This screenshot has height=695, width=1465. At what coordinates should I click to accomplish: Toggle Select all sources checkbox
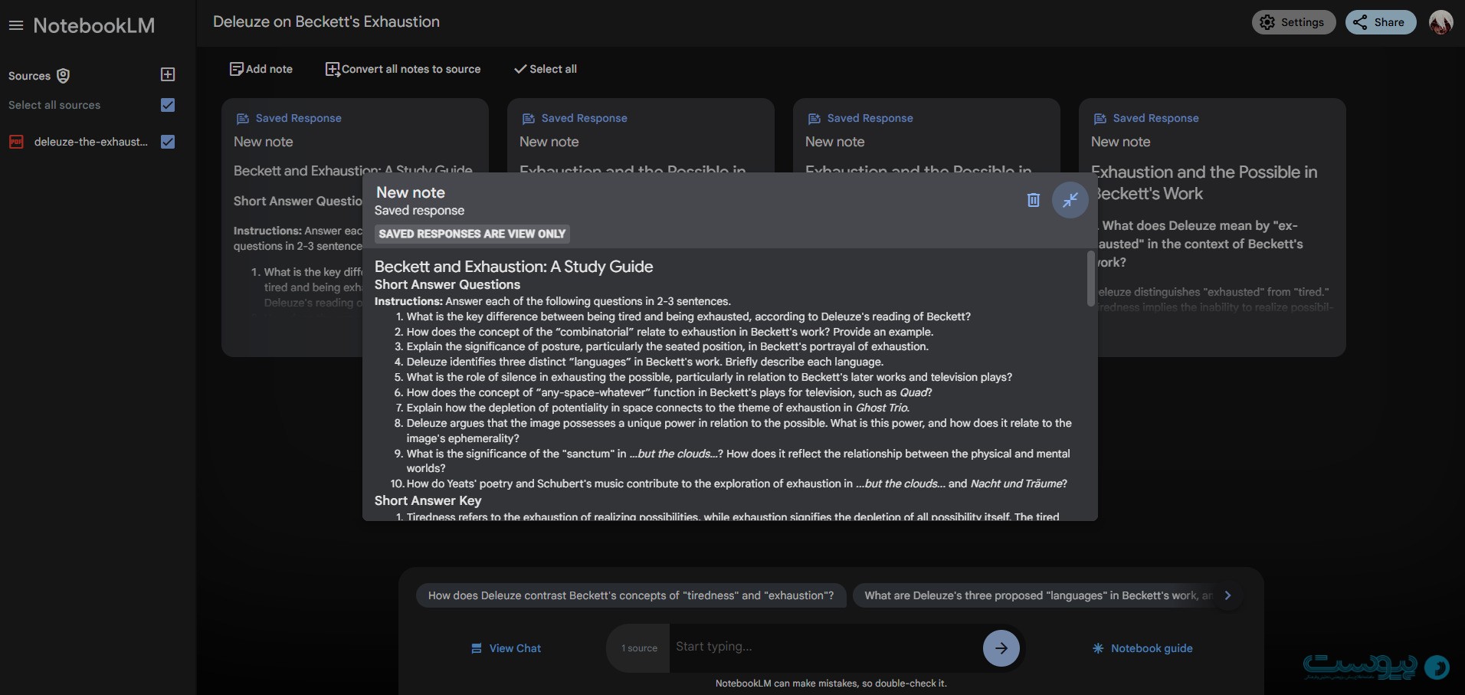coord(169,105)
